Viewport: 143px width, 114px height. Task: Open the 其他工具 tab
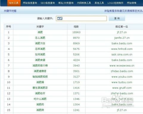point(99,3)
